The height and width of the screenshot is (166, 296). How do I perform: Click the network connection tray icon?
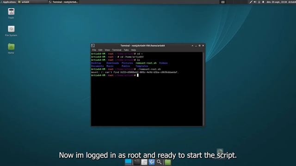click(x=251, y=2)
